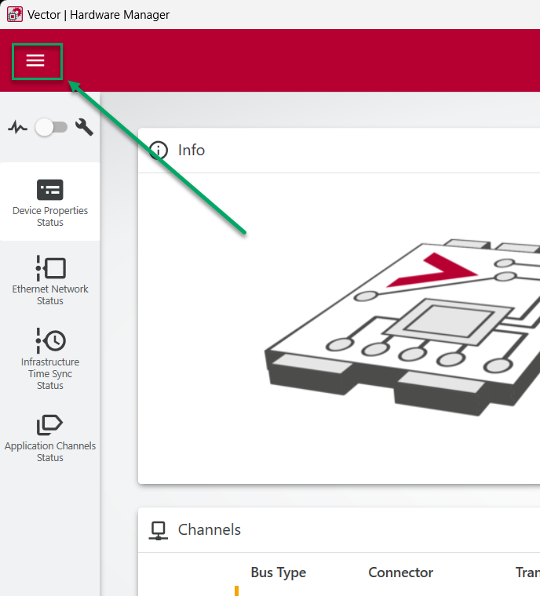540x596 pixels.
Task: Click the Vector | Hardware Manager window title
Action: (98, 14)
